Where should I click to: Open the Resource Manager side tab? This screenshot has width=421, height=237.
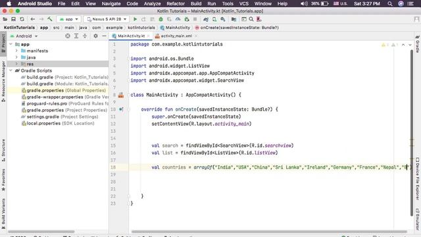(x=3, y=81)
